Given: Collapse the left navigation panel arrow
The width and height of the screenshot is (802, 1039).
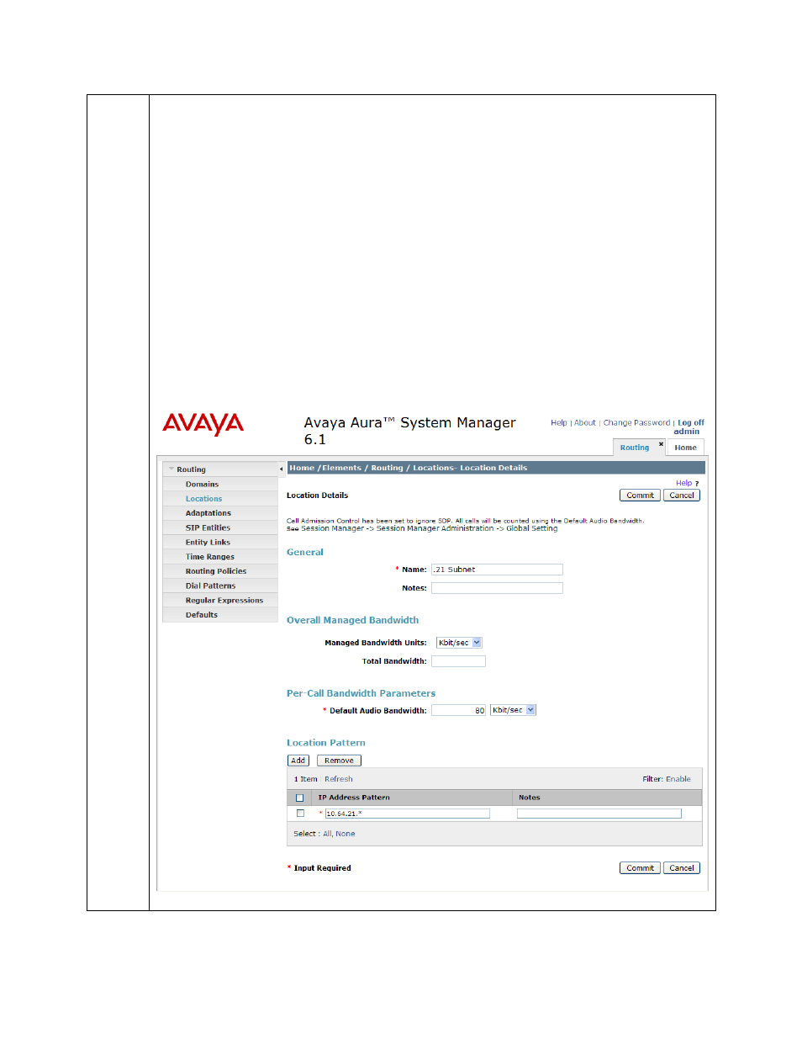Looking at the screenshot, I should point(281,469).
